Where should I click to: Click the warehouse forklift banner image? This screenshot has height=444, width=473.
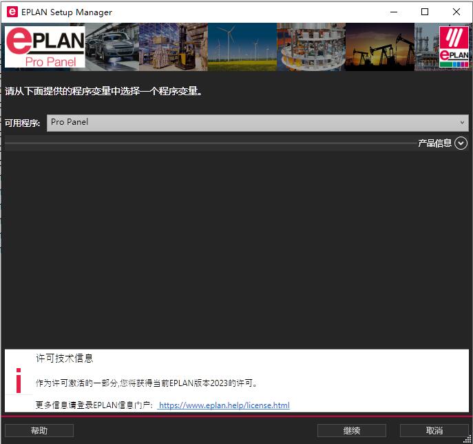click(174, 47)
